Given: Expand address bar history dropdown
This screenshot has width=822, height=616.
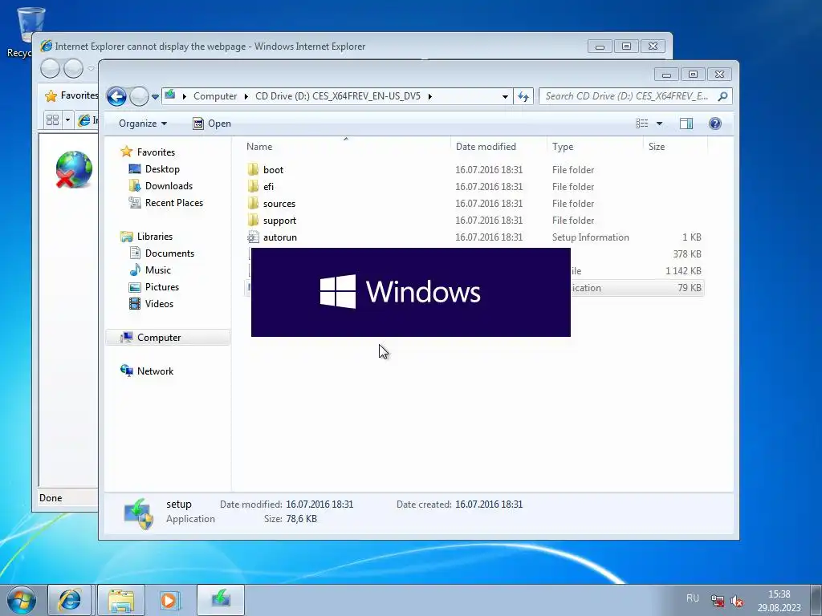Looking at the screenshot, I should pos(505,96).
